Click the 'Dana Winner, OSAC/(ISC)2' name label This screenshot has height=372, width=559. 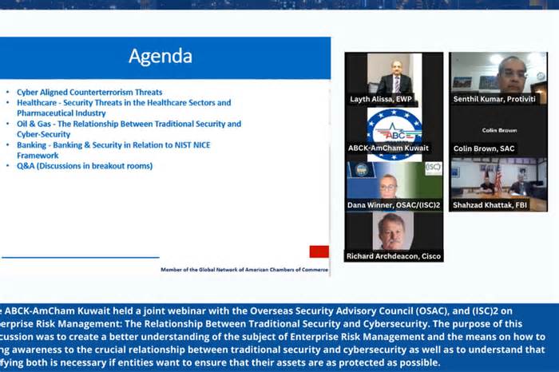tap(394, 205)
